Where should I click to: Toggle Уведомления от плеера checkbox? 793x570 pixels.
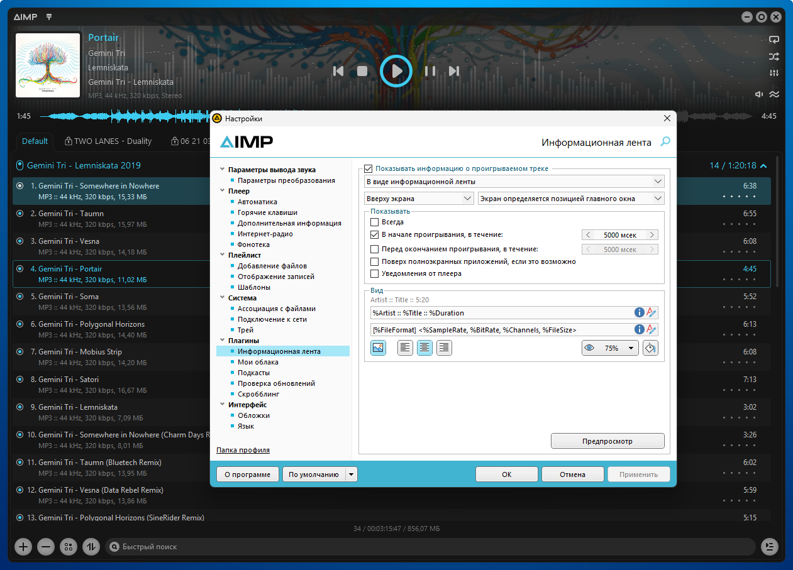point(375,273)
